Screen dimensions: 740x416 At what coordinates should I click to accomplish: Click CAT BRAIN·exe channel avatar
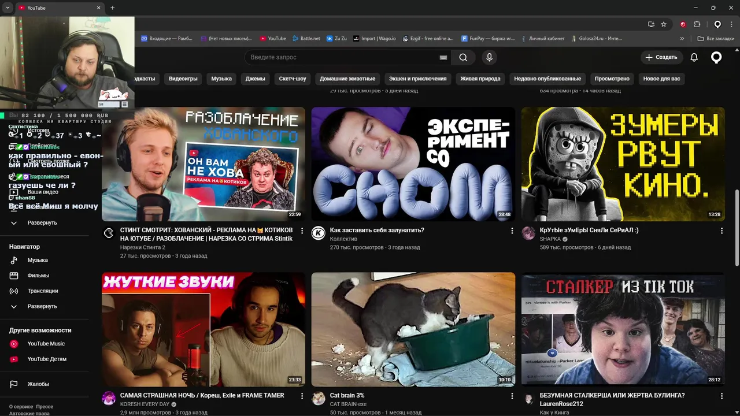(x=318, y=398)
